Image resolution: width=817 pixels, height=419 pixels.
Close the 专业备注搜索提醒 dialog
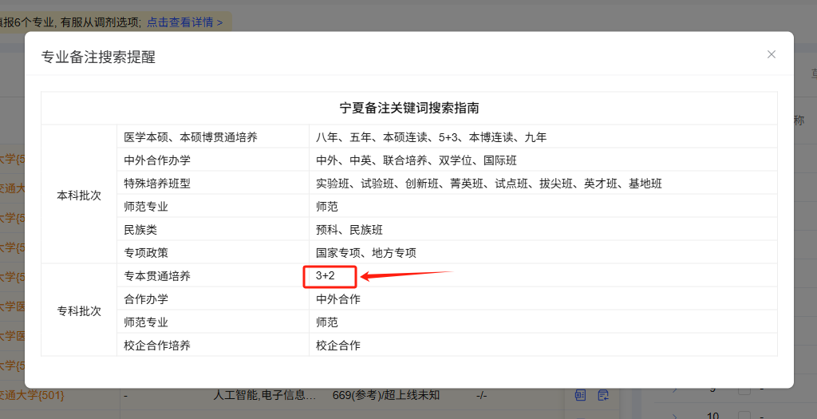pos(772,54)
